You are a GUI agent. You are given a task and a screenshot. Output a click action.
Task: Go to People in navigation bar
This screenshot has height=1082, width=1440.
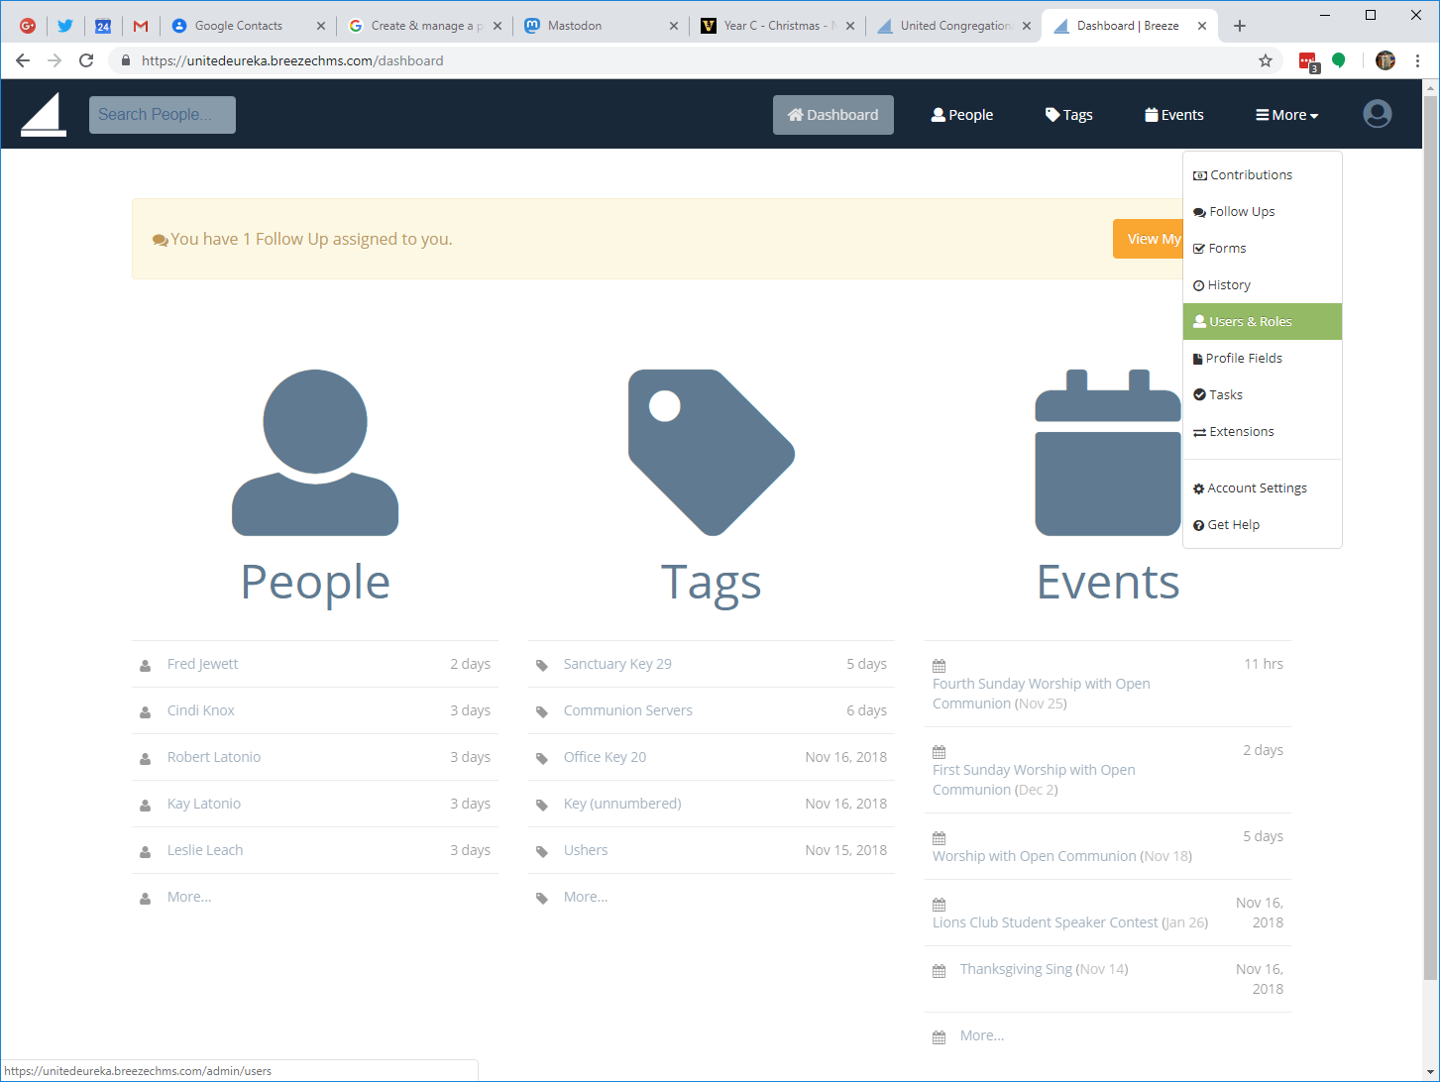[x=962, y=115]
